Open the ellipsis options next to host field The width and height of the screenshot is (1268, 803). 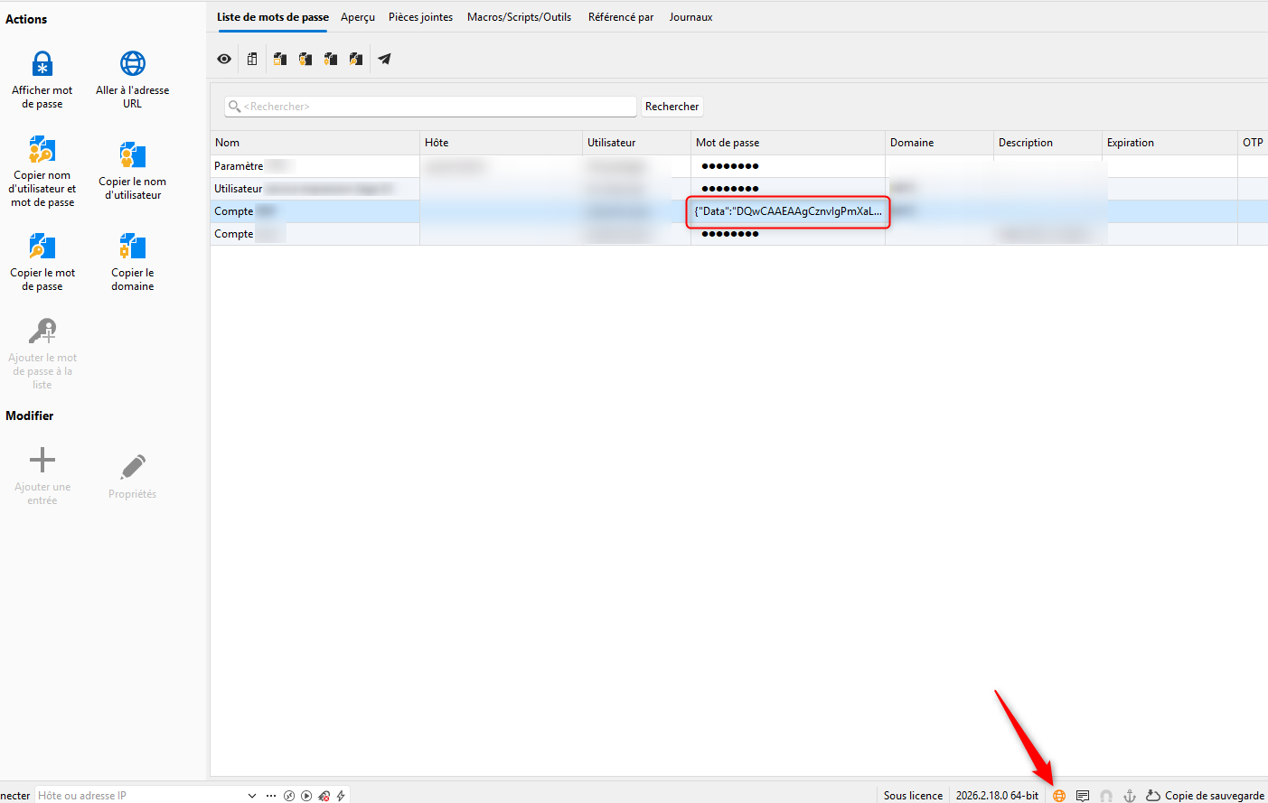click(x=271, y=796)
